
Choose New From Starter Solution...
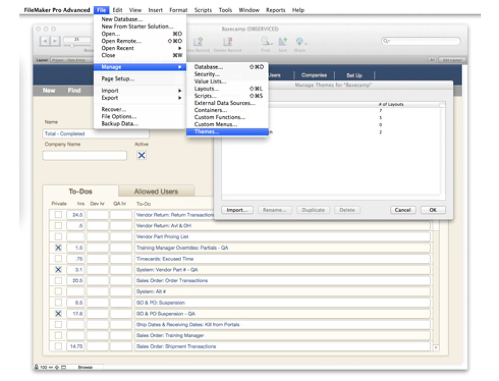140,27
